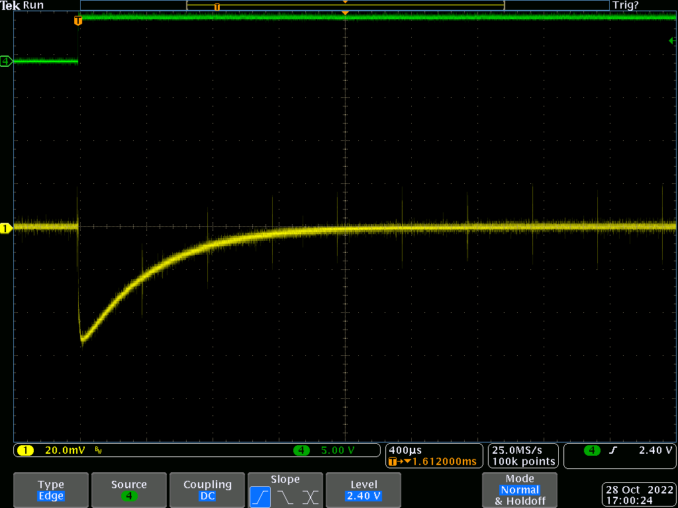Click the green trigger level arrow
The image size is (678, 508).
tap(672, 41)
